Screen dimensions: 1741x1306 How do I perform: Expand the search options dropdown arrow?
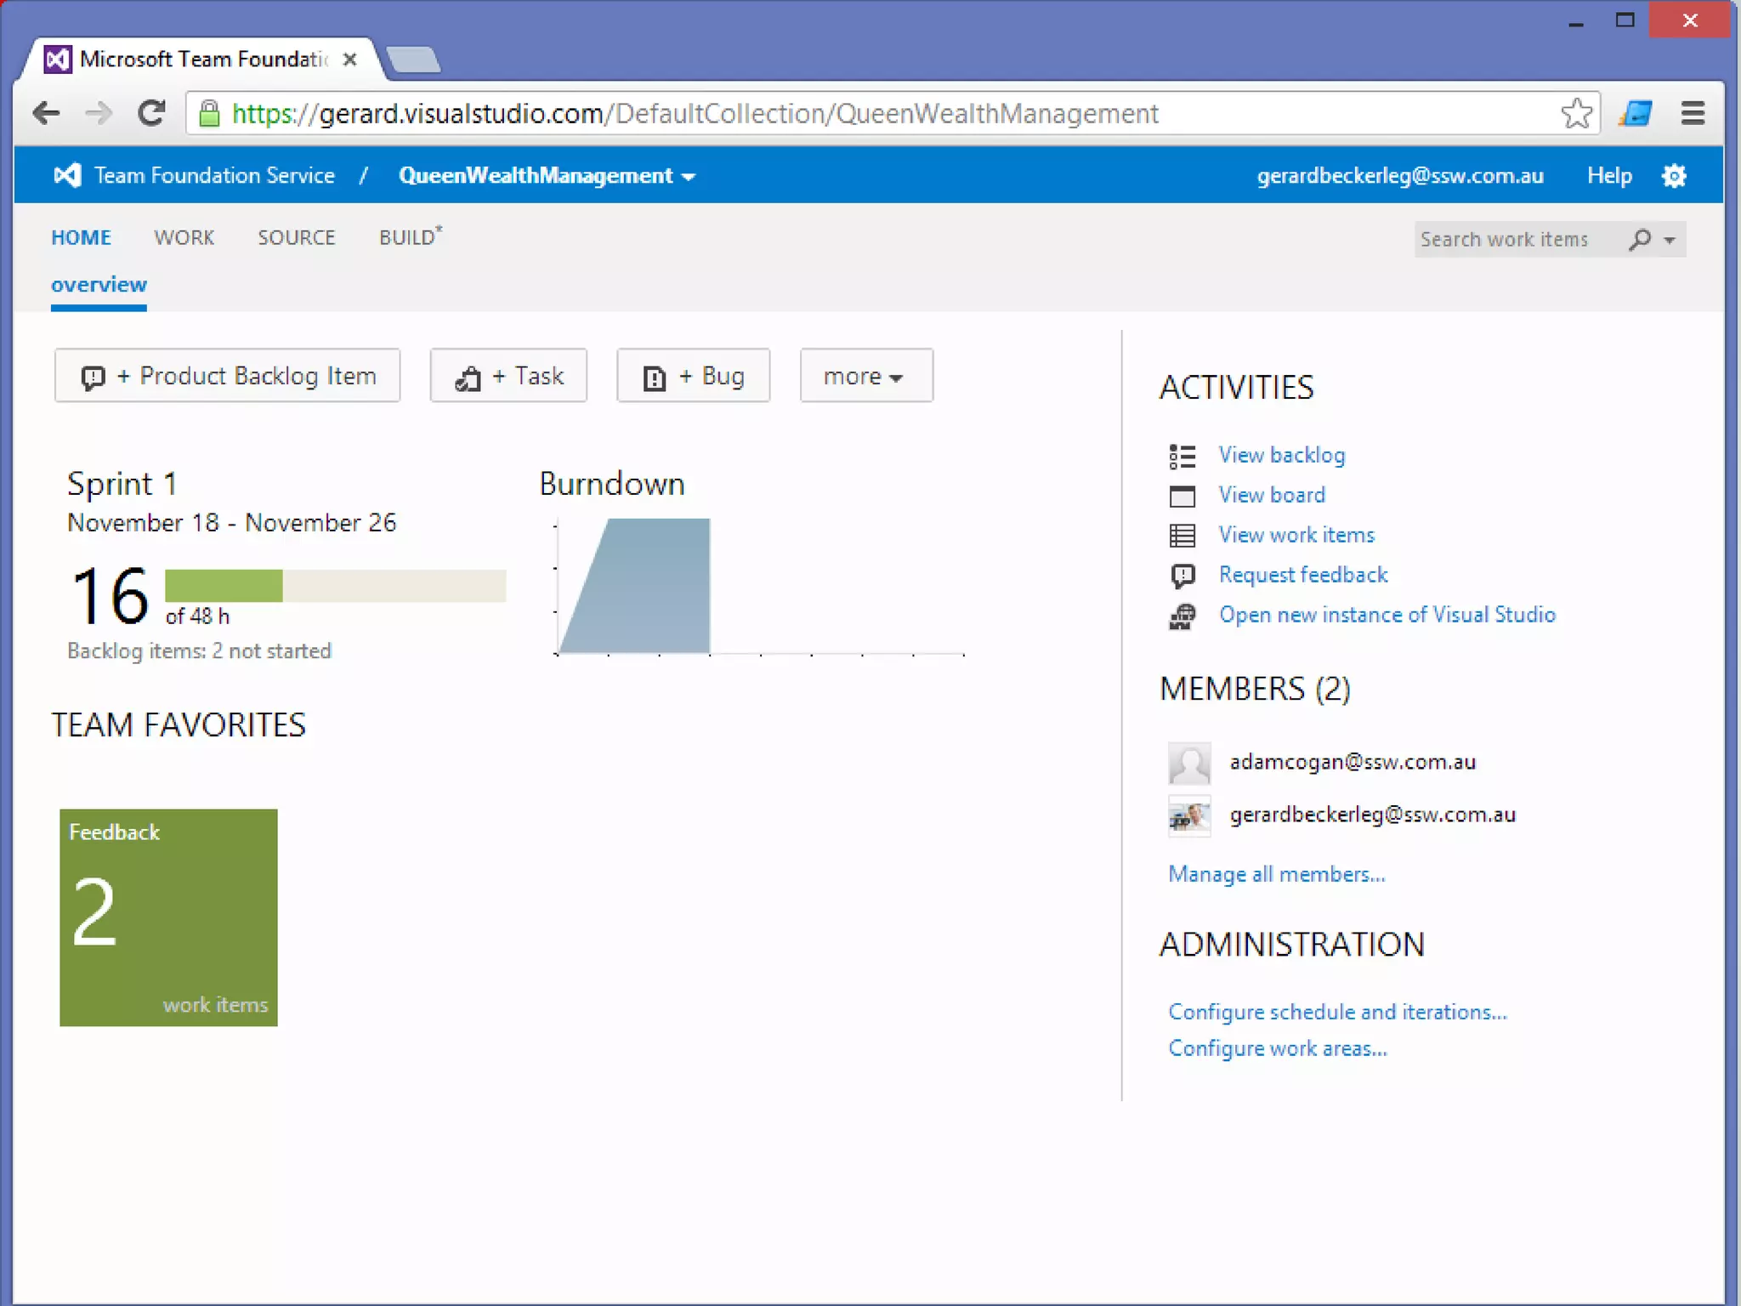coord(1670,241)
